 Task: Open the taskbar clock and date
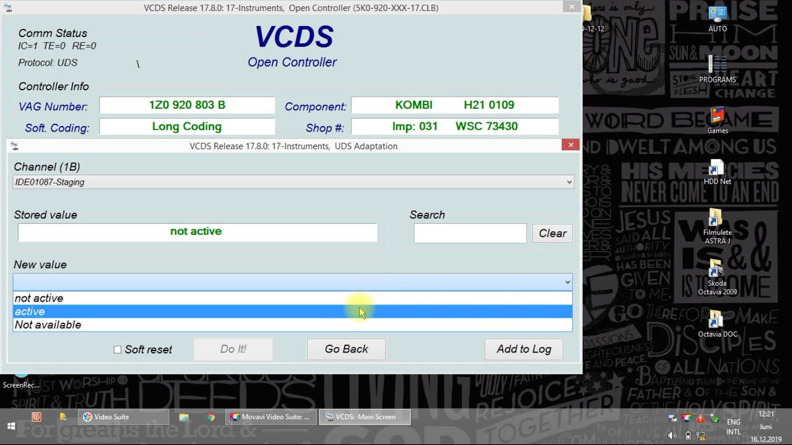click(766, 426)
